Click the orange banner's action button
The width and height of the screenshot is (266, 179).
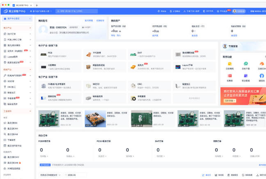[230, 101]
